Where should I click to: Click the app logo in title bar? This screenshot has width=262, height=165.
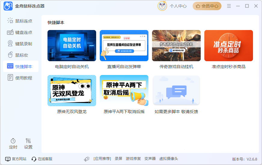[x=8, y=6]
